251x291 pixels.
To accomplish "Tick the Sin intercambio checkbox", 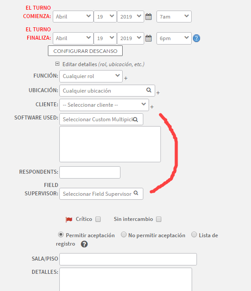I will point(159,219).
